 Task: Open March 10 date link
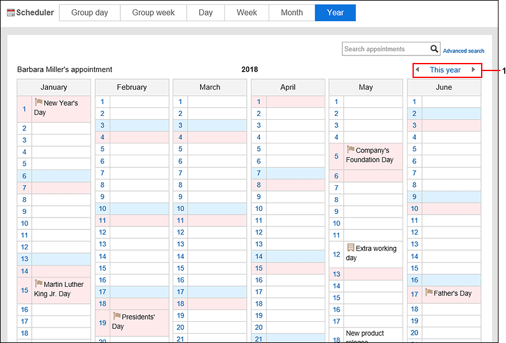[180, 208]
